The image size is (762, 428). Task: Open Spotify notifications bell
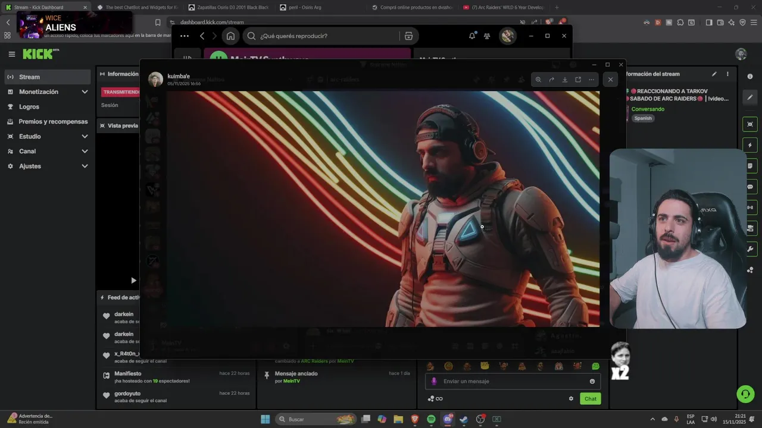tap(472, 36)
